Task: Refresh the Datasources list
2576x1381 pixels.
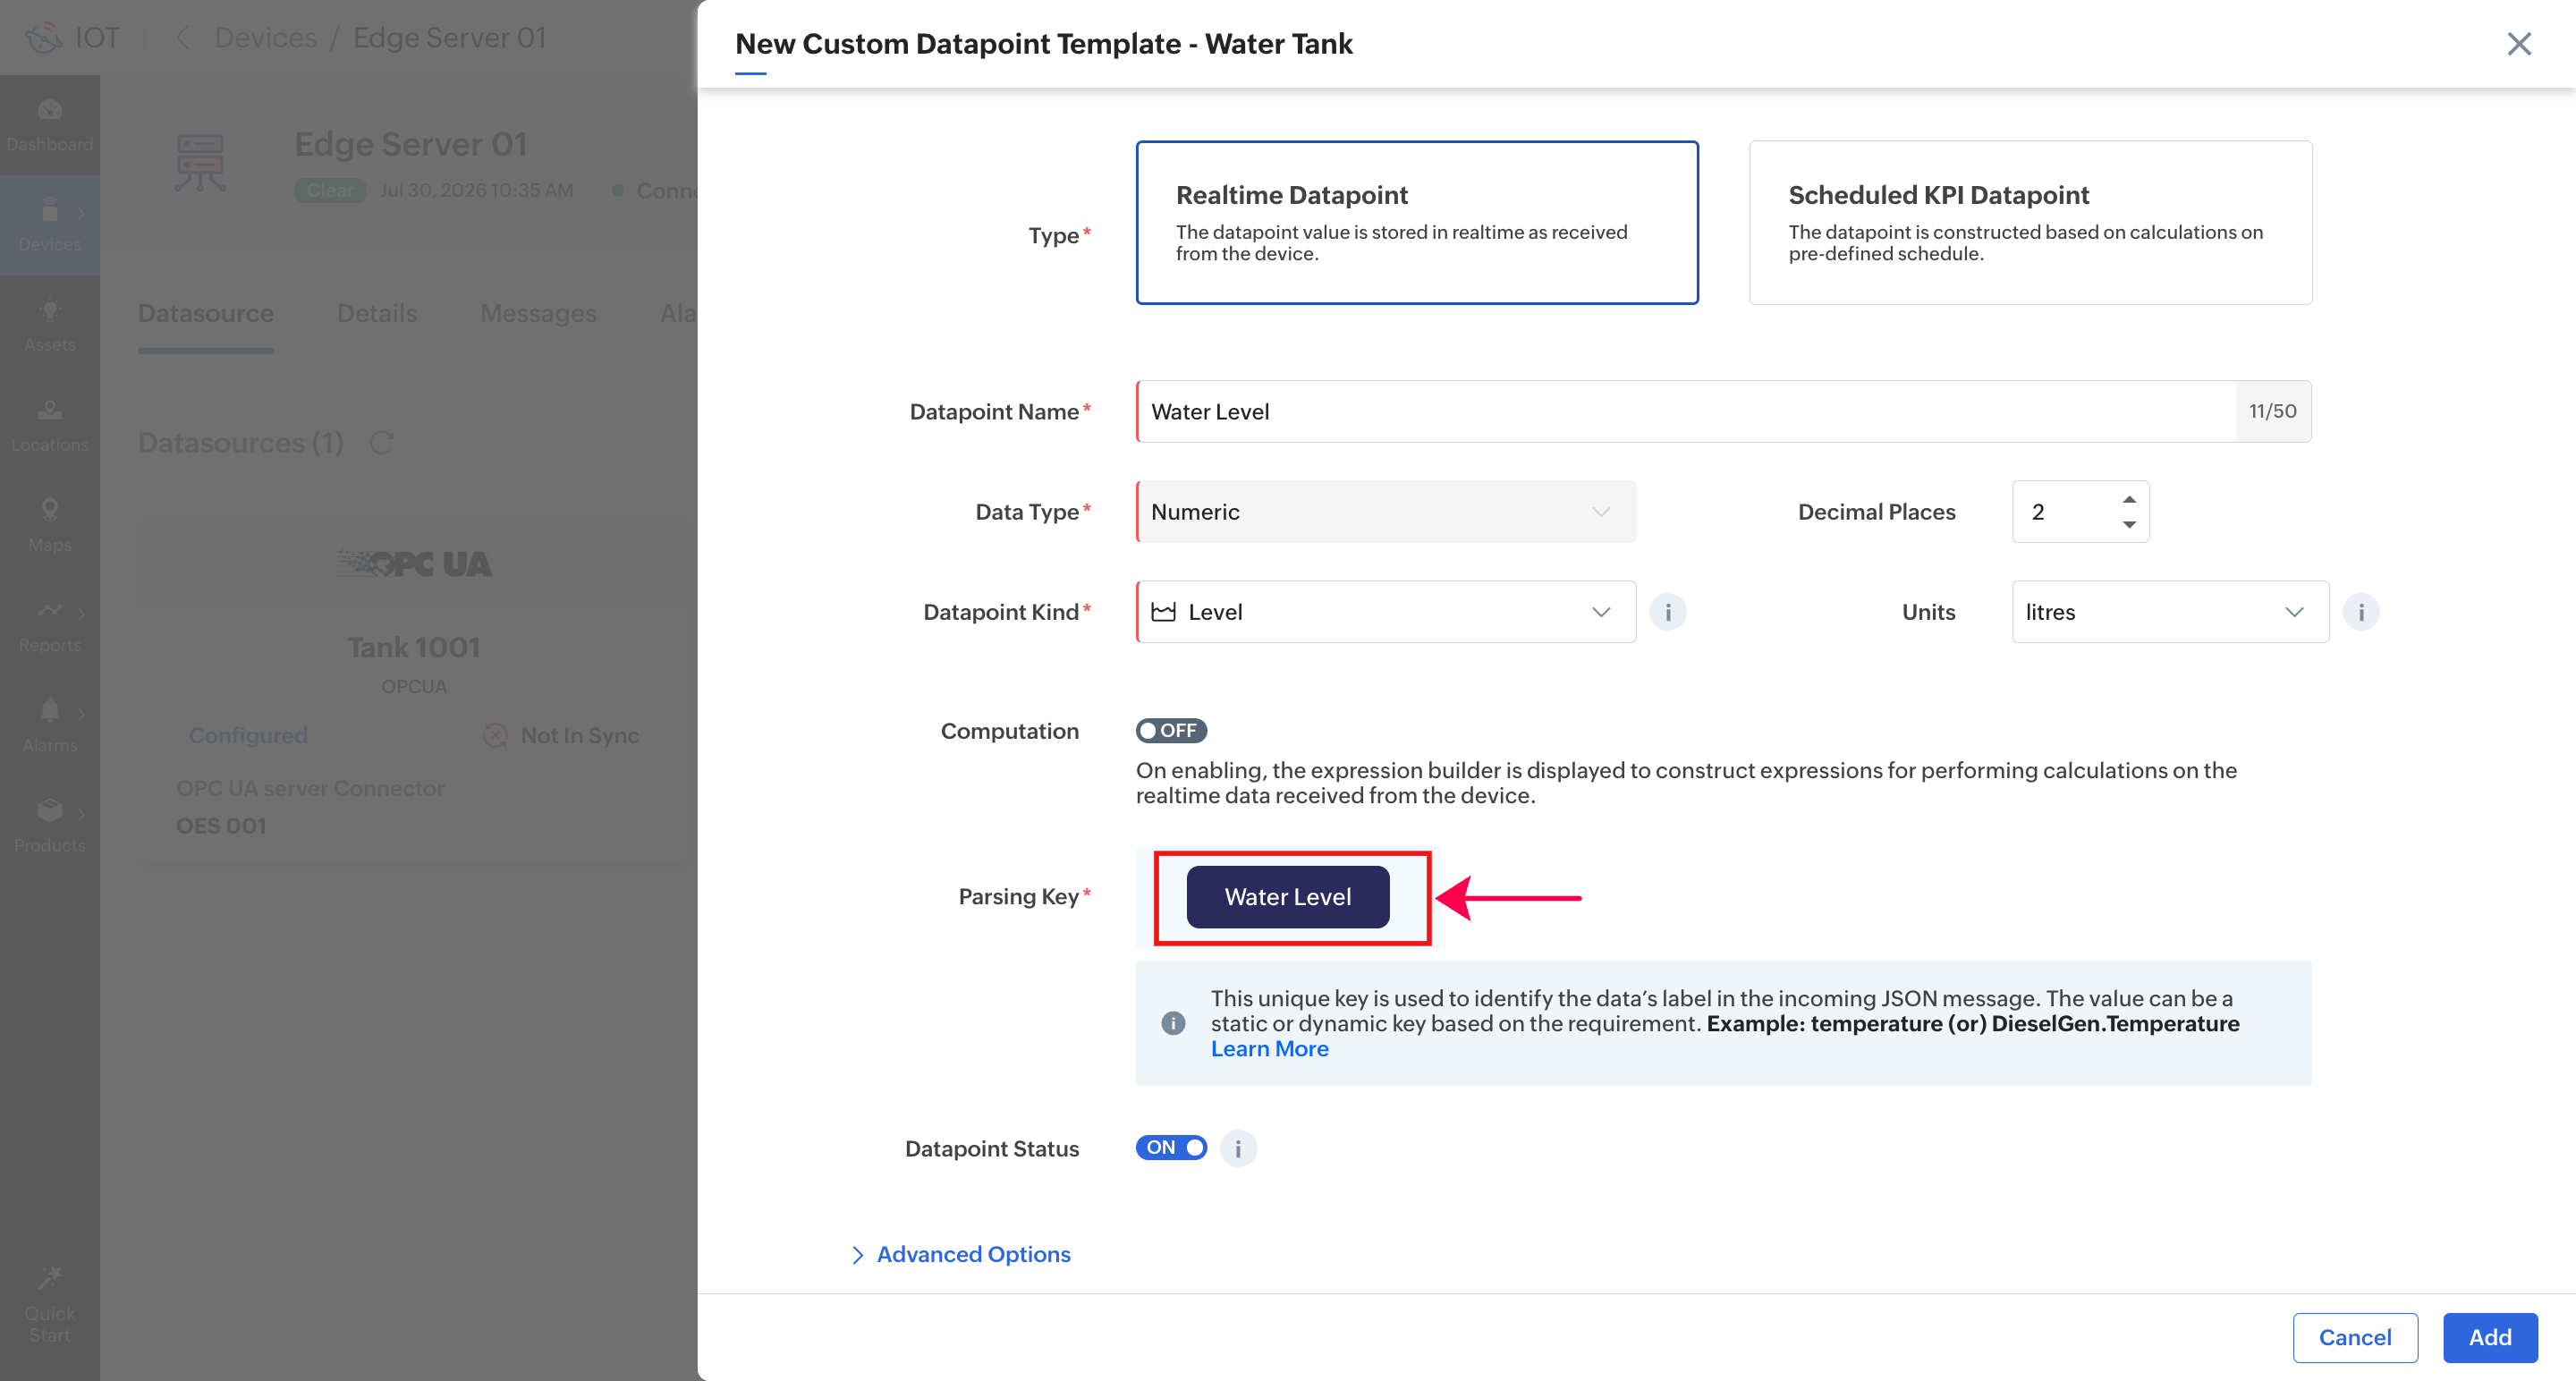Action: point(382,442)
